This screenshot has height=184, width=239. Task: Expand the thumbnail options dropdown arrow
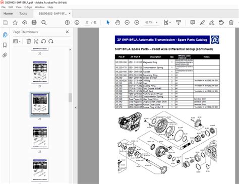[20, 41]
